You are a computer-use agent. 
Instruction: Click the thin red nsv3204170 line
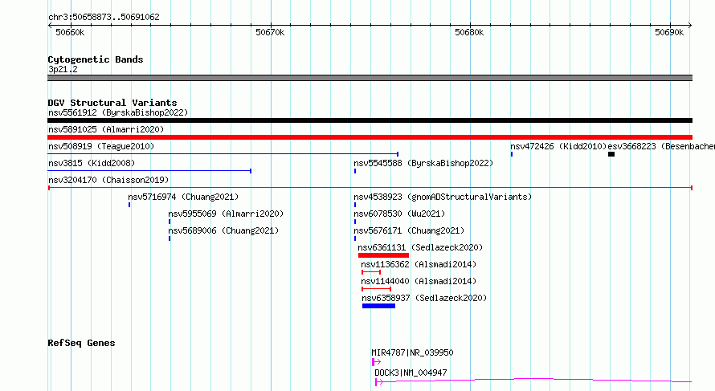pos(370,188)
